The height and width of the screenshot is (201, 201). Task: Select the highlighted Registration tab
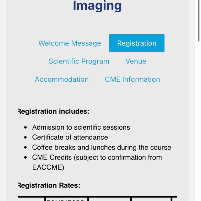pos(137,43)
